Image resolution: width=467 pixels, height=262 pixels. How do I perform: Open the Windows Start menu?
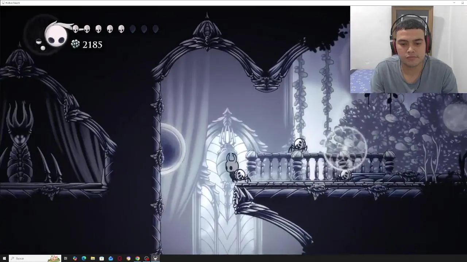4,258
